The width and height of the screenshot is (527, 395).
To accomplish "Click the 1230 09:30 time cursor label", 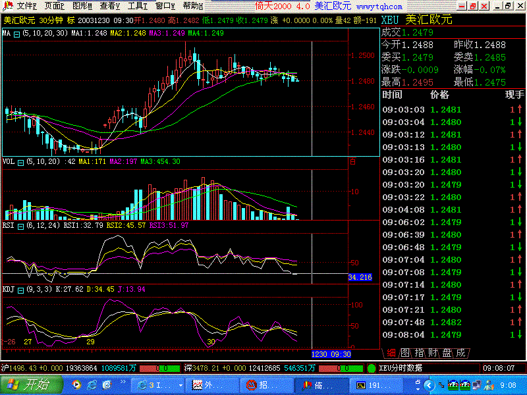I will tap(331, 354).
